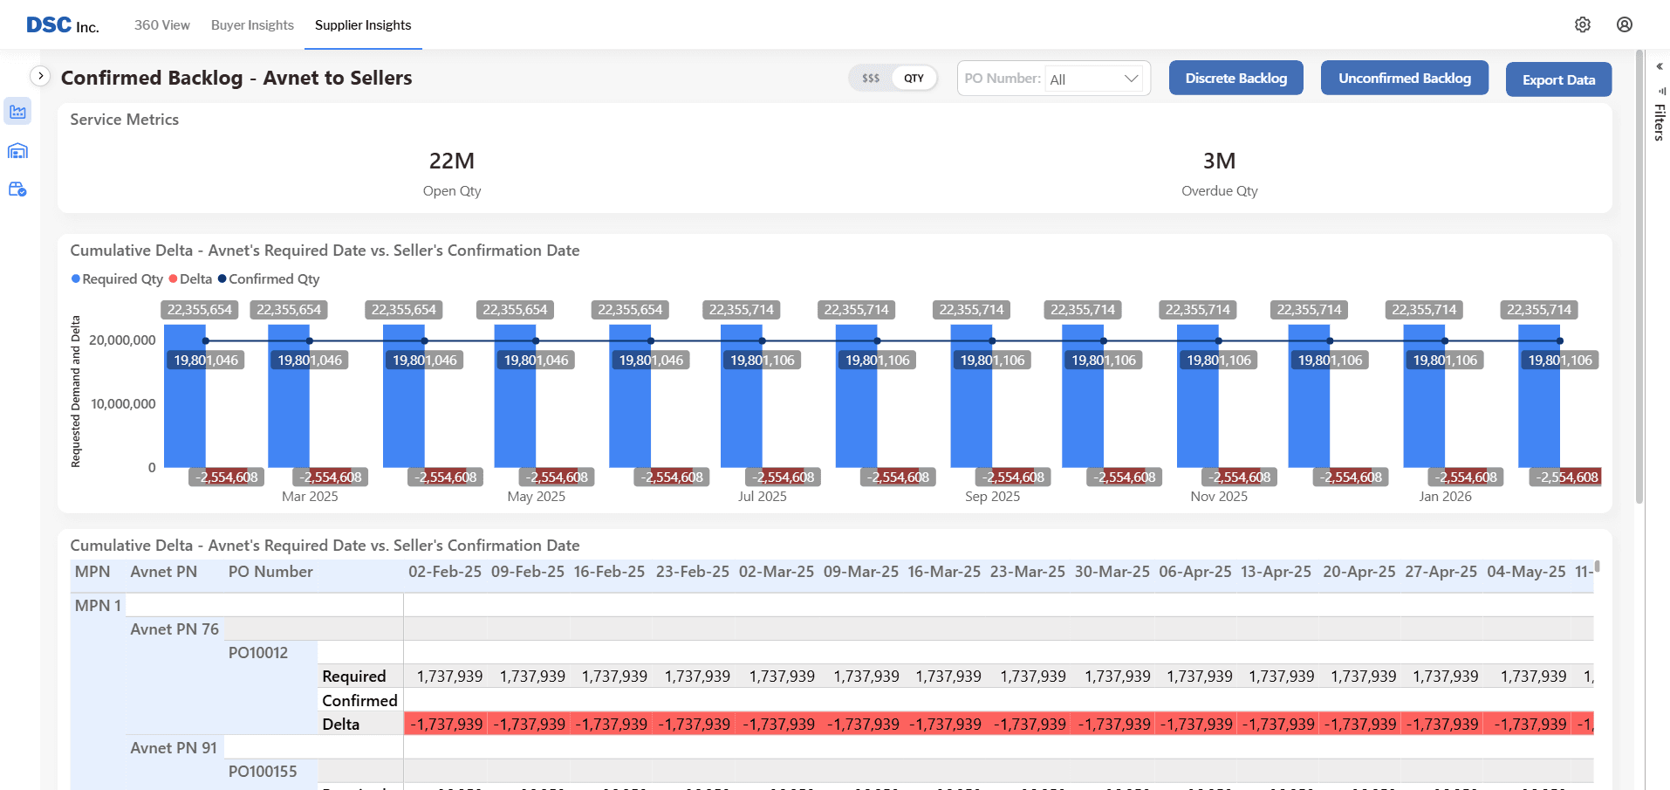Toggle view to $$$ mode
The image size is (1670, 790).
(870, 78)
